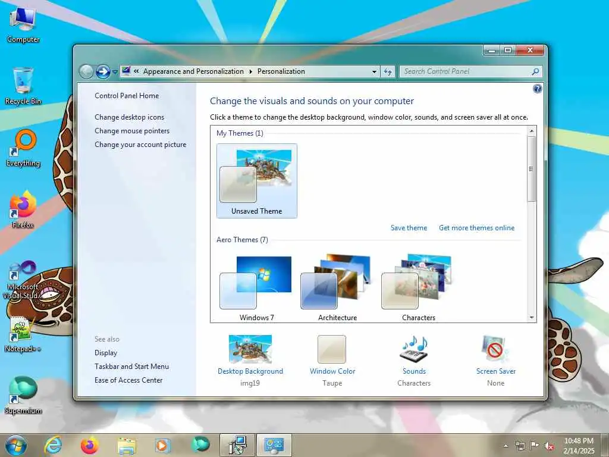The width and height of the screenshot is (609, 457).
Task: Go to Control Panel Home
Action: [x=127, y=96]
